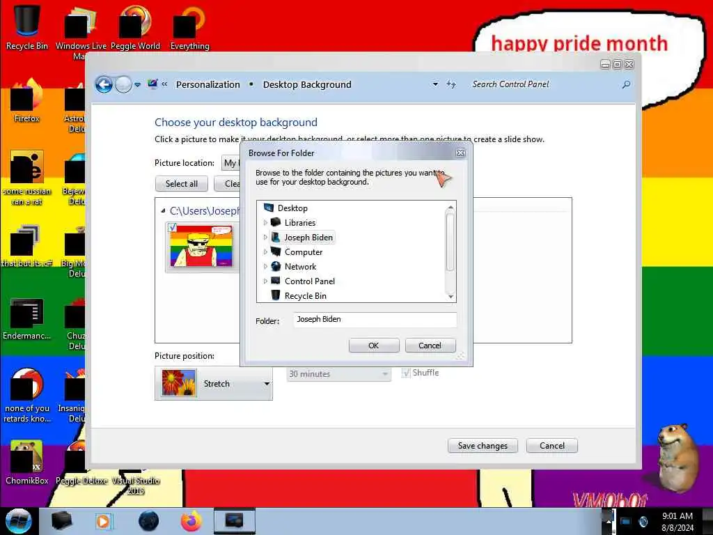713x535 pixels.
Task: Click the Personalization breadcrumb
Action: [207, 84]
